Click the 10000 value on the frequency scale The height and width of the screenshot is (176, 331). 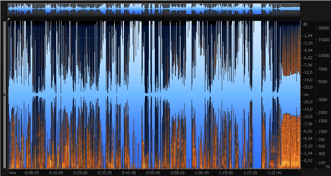(323, 55)
